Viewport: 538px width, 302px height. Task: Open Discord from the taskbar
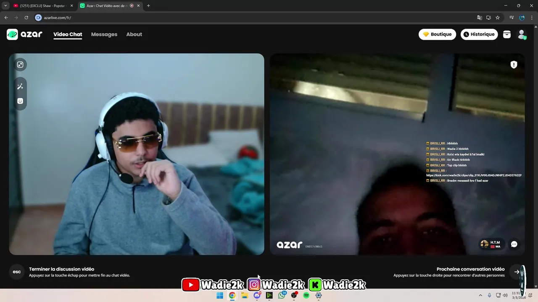tap(257, 295)
